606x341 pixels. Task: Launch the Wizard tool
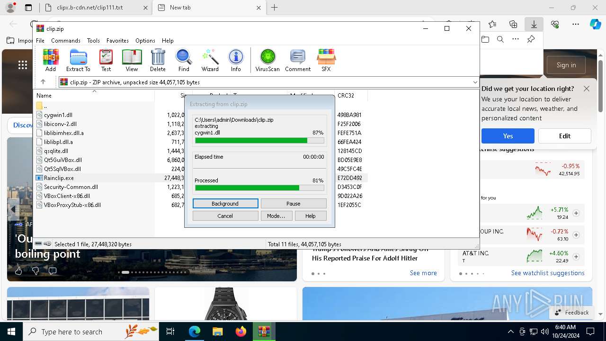click(x=210, y=60)
